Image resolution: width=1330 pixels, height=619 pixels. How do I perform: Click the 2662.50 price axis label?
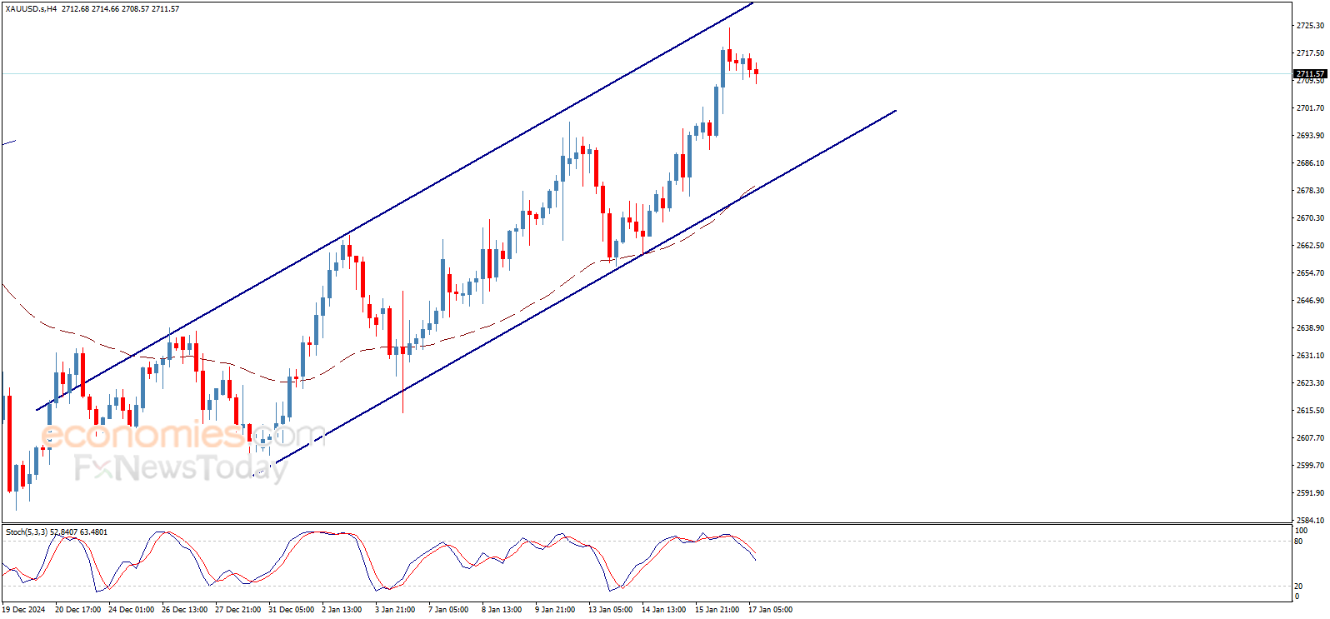[x=1310, y=246]
